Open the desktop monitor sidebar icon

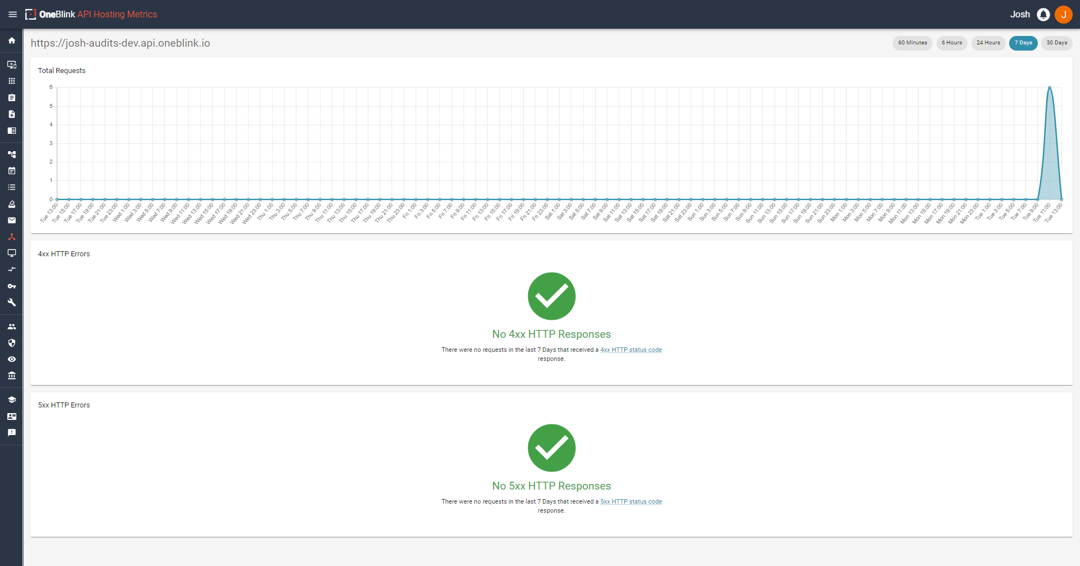point(12,253)
